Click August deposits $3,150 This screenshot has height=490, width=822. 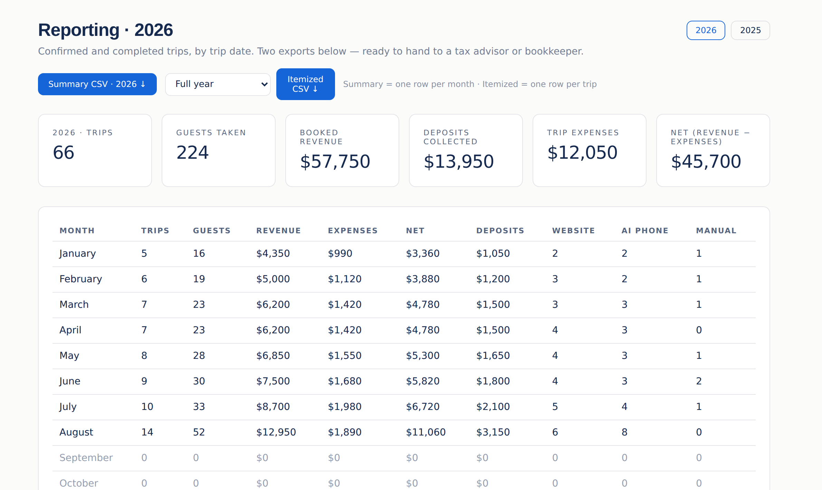point(493,432)
